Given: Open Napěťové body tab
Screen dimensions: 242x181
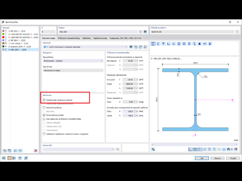Looking at the screenshot, I should tap(100, 38).
